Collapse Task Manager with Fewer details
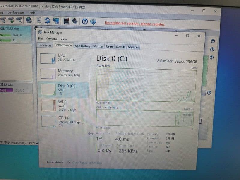This screenshot has height=180, width=240. tap(55, 162)
